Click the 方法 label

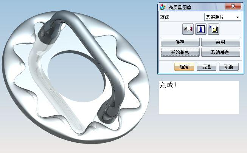click(165, 17)
